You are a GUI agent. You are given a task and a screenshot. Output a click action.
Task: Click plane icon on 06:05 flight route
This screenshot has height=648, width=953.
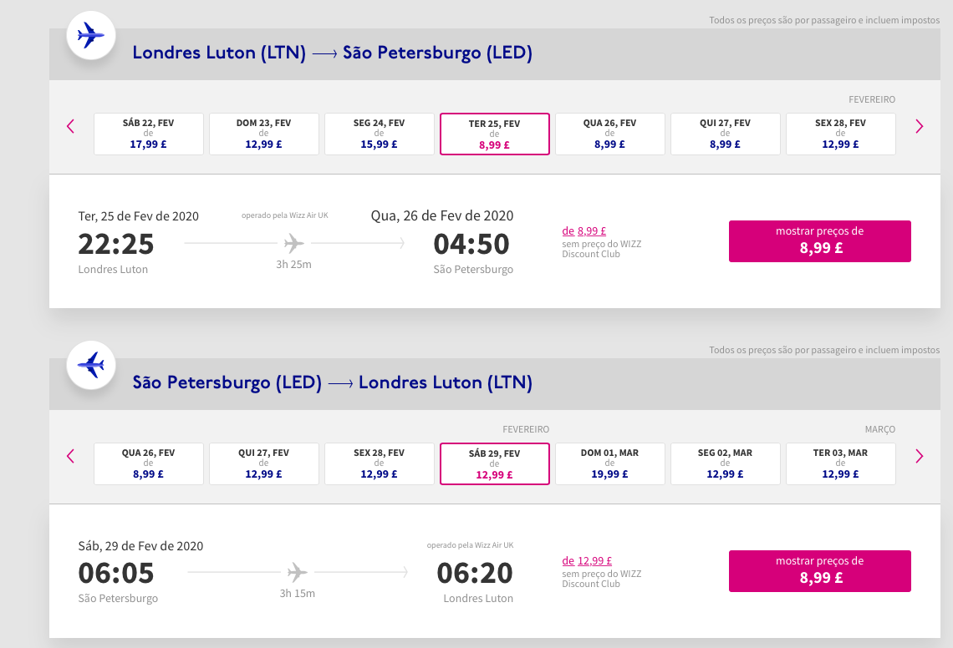point(298,572)
